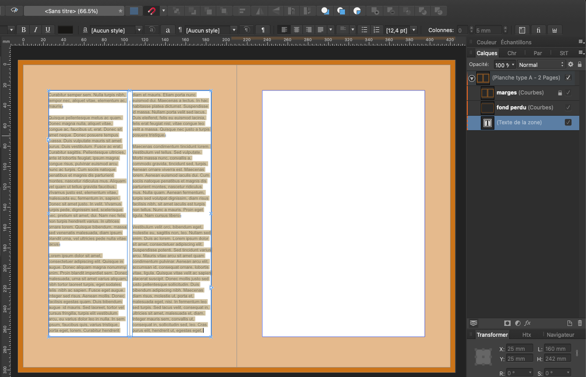Viewport: 586px width, 377px height.
Task: Click the black text color swatch
Action: (65, 30)
